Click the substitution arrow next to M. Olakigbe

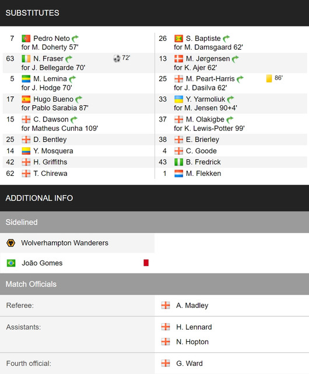230,119
